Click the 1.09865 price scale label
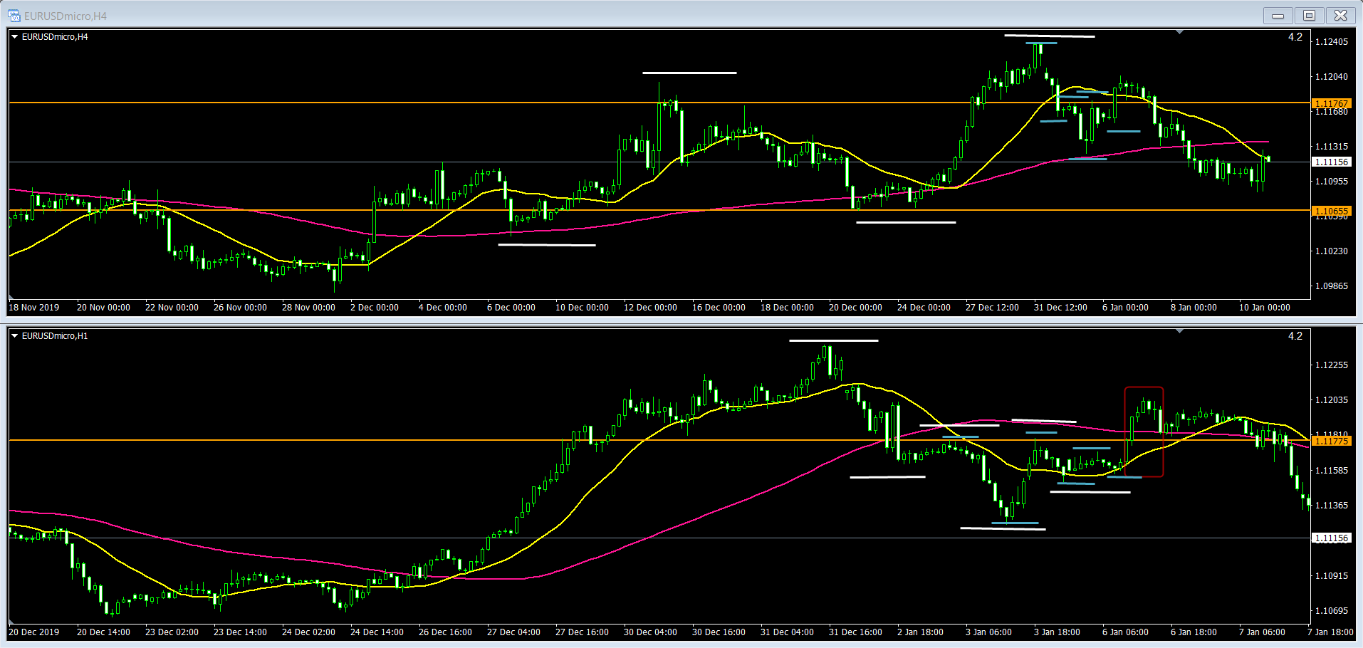 coord(1331,286)
